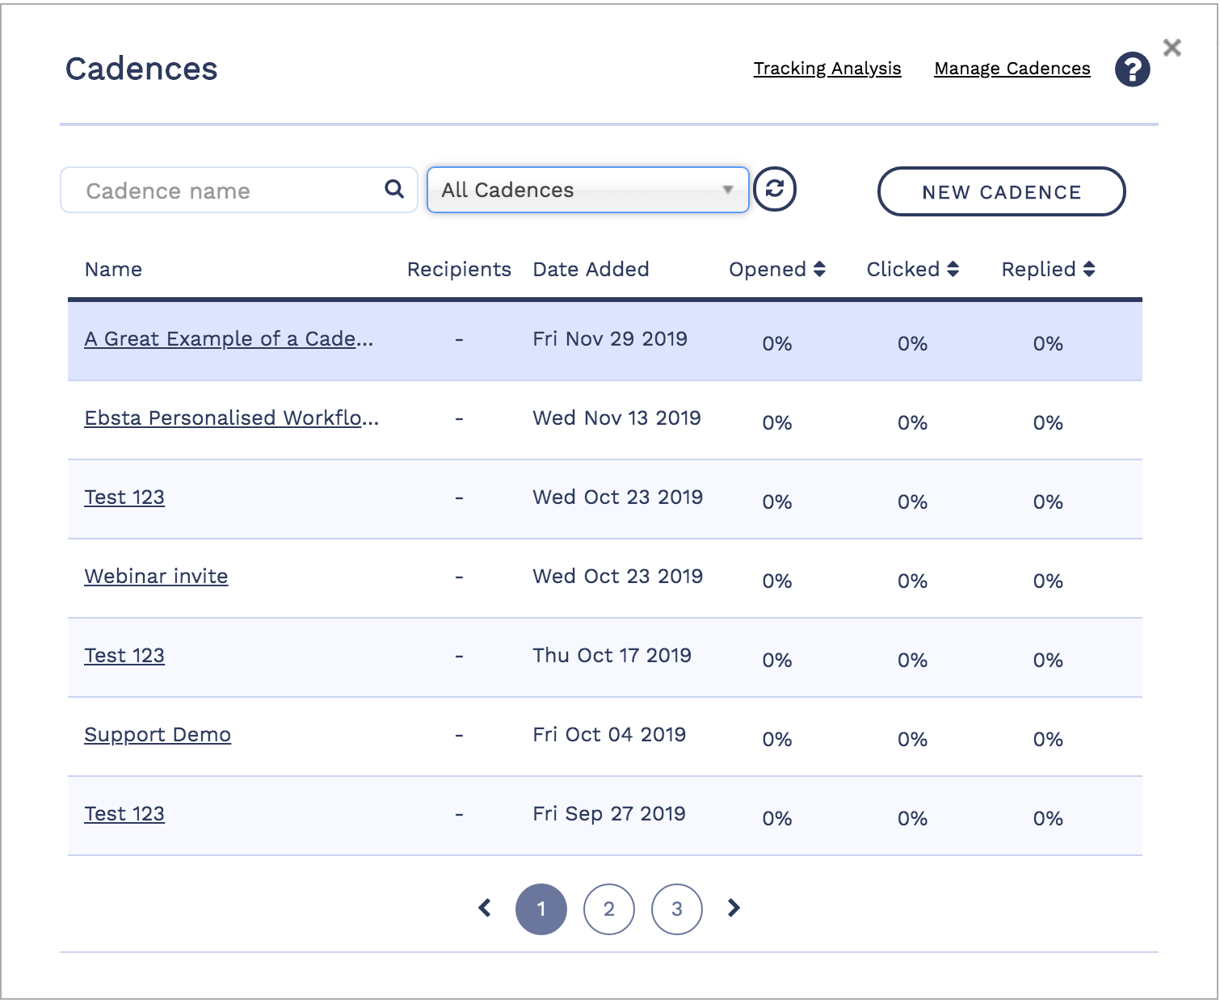The width and height of the screenshot is (1220, 1003).
Task: Switch to page 2
Action: pyautogui.click(x=608, y=909)
